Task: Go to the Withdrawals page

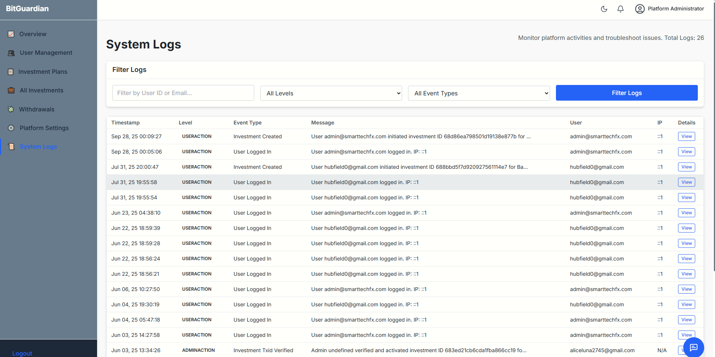Action: pyautogui.click(x=37, y=110)
